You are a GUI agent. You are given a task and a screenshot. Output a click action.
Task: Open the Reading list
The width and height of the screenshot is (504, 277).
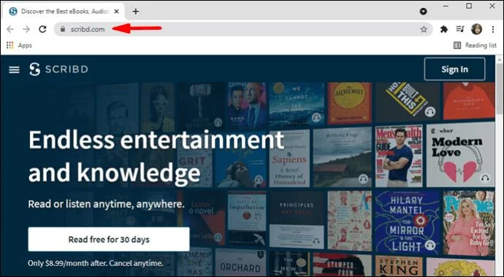click(475, 45)
